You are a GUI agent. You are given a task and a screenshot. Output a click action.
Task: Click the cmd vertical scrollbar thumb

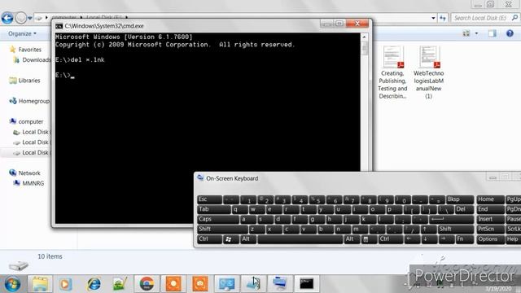pyautogui.click(x=364, y=48)
